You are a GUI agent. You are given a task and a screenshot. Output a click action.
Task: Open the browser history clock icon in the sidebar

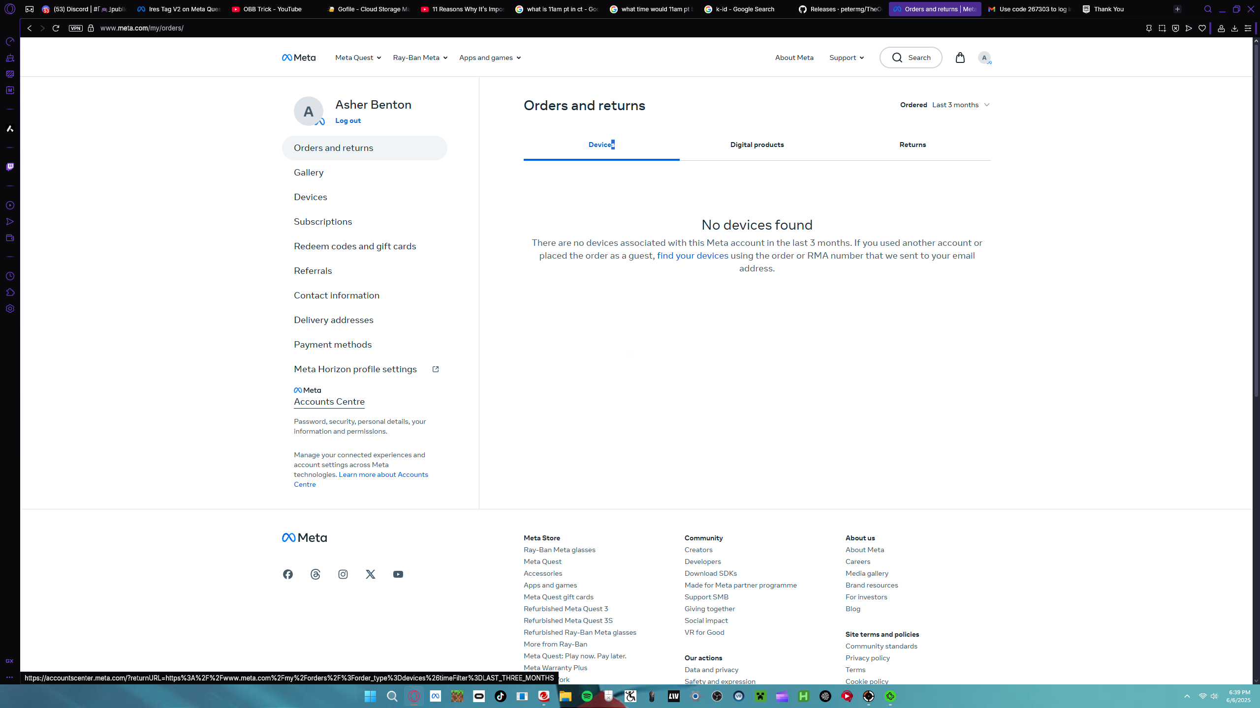(10, 276)
